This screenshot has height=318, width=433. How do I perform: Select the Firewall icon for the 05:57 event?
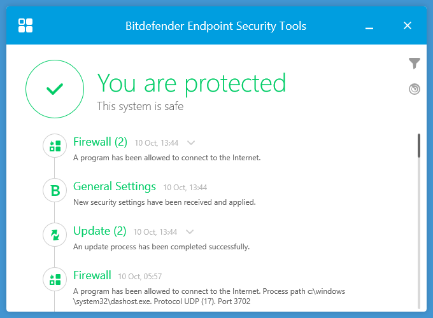click(55, 279)
